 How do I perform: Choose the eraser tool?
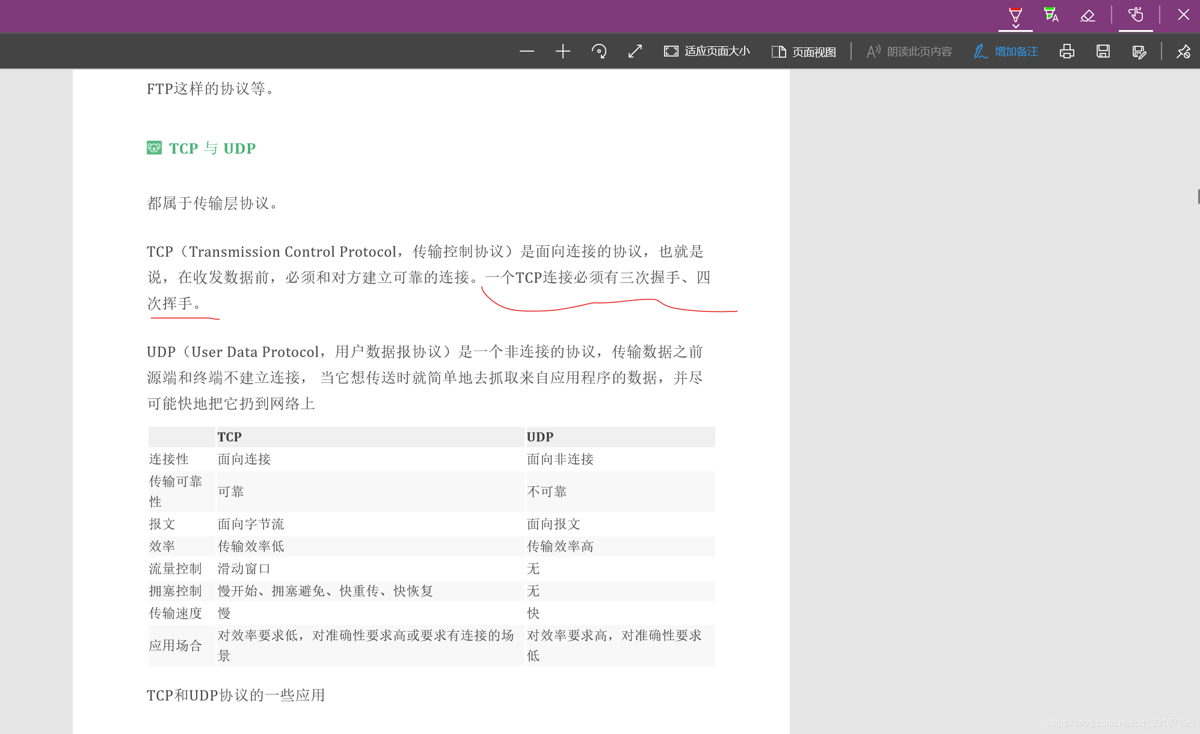coord(1088,16)
